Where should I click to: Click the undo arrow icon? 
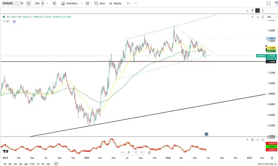click(129, 4)
